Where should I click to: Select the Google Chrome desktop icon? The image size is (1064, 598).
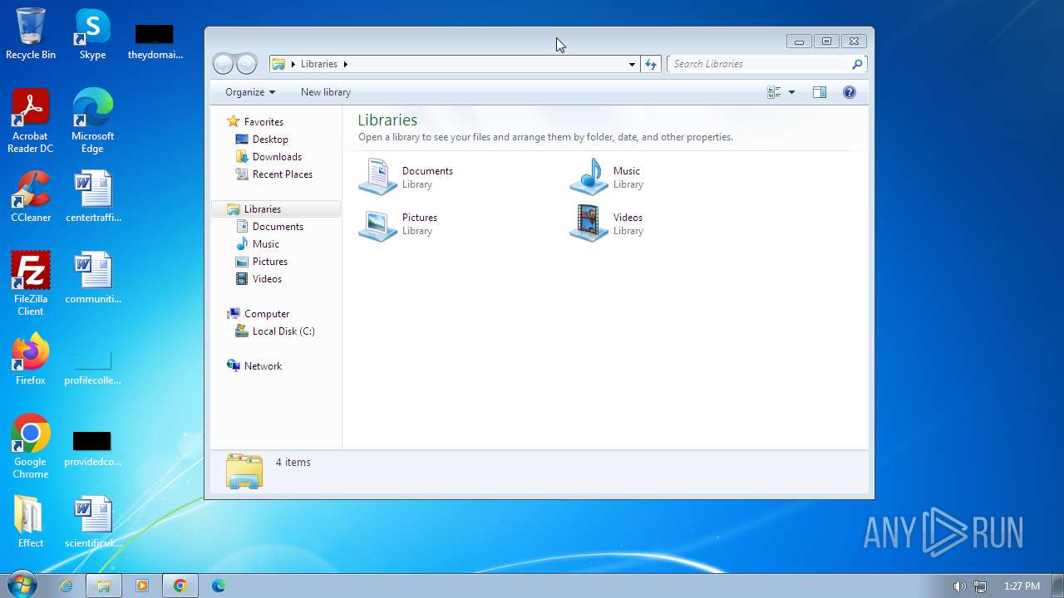click(x=31, y=447)
